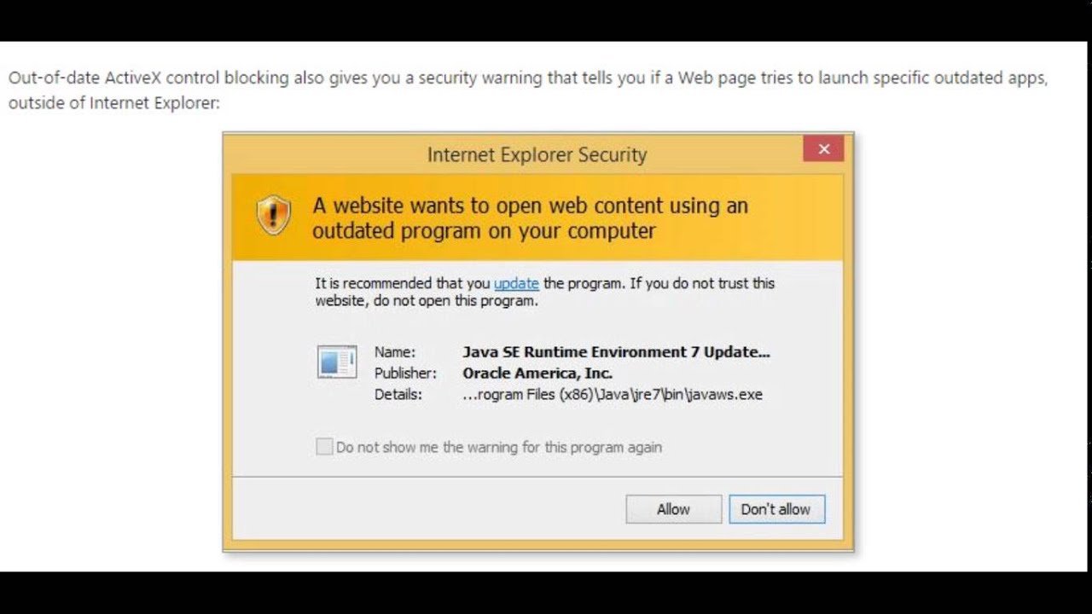The width and height of the screenshot is (1092, 614).
Task: Click the Java program file icon
Action: coord(337,362)
